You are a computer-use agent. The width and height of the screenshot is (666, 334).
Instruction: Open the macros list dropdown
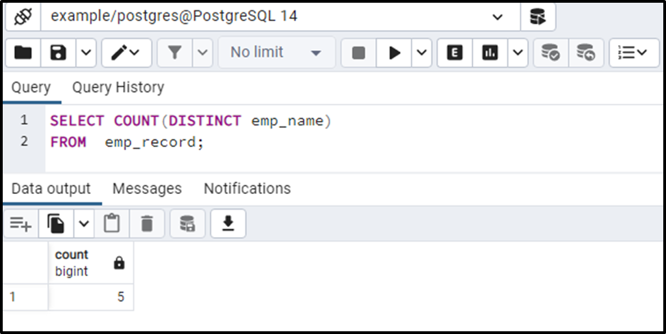click(x=634, y=53)
